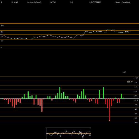Click the 'SI MunafaSutraR' header label
The width and height of the screenshot is (139, 139).
pos(34,2)
